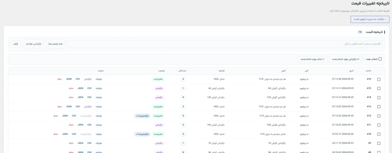
Task: Export row #12 as CSV
Action: [74, 116]
